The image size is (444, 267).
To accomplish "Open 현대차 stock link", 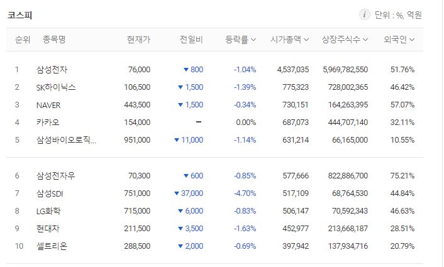I will pyautogui.click(x=48, y=229).
